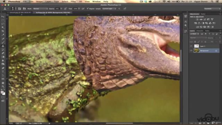Add a Hue/Saturation adjustment
The height and width of the screenshot is (125, 222).
tap(195, 23)
